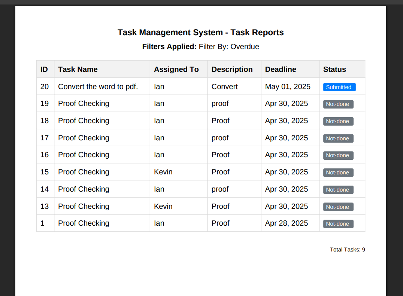
Task: Click the Not-done badge on task 19
Action: 338,104
